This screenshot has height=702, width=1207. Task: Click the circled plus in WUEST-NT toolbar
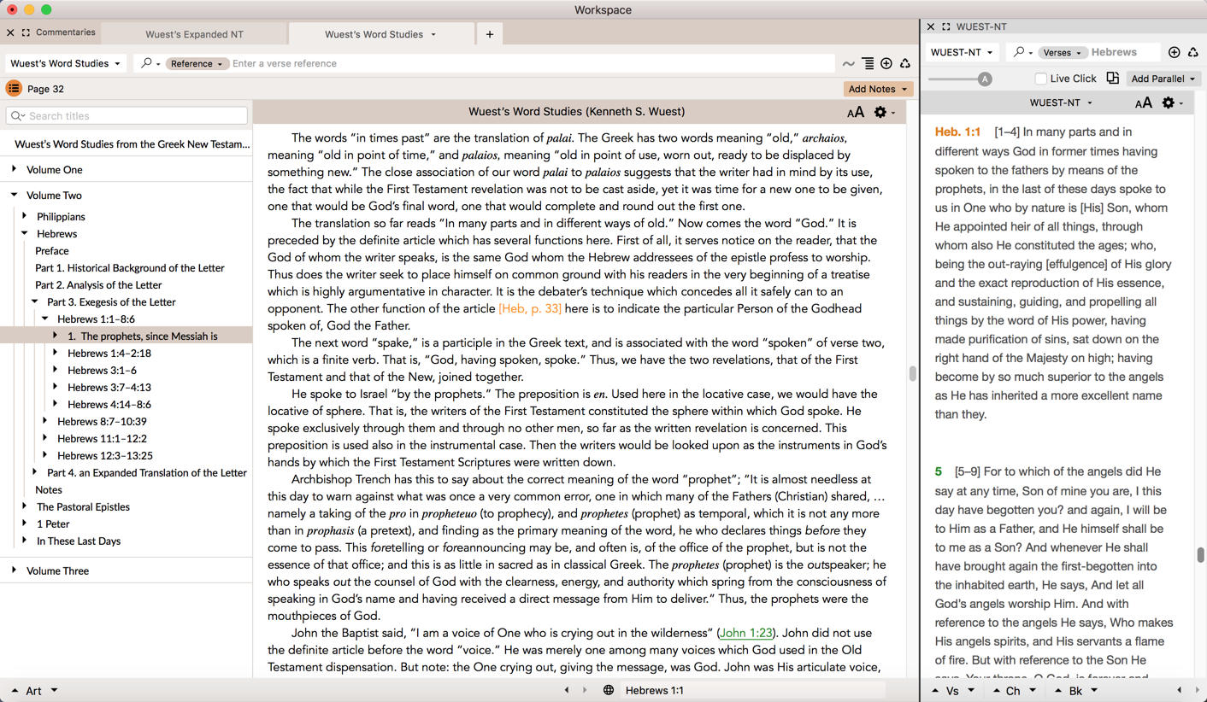[1175, 52]
